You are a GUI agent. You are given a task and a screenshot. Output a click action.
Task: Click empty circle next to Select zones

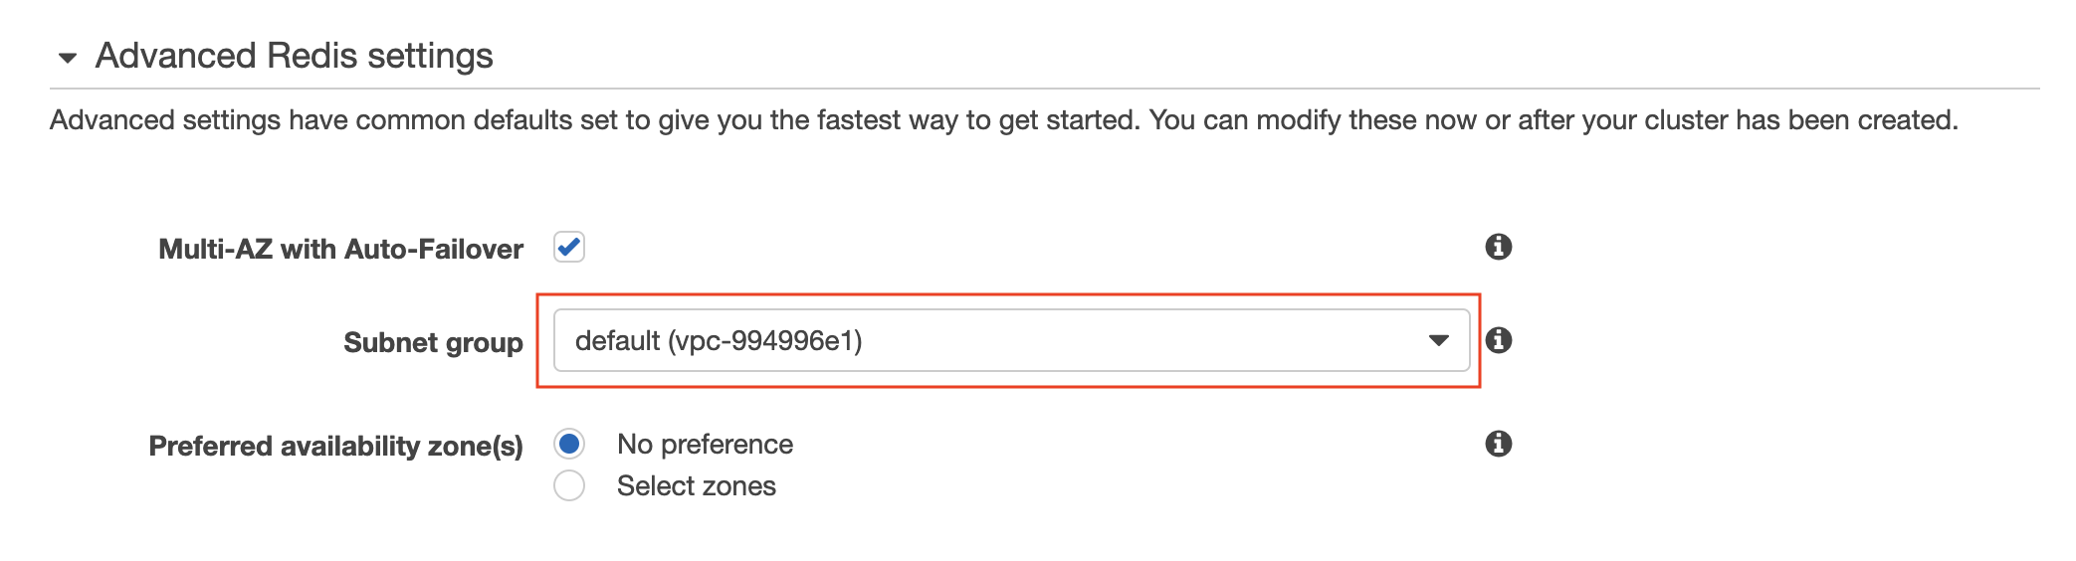[x=569, y=485]
